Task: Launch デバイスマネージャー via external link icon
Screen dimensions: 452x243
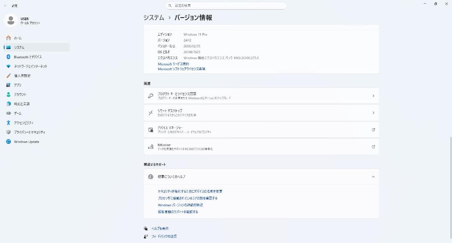Action: click(373, 130)
